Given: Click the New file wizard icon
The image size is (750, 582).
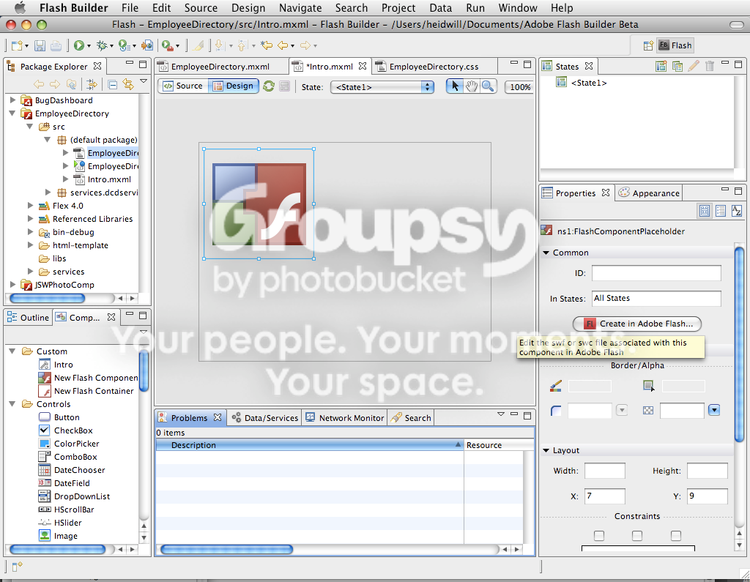Looking at the screenshot, I should (x=18, y=45).
